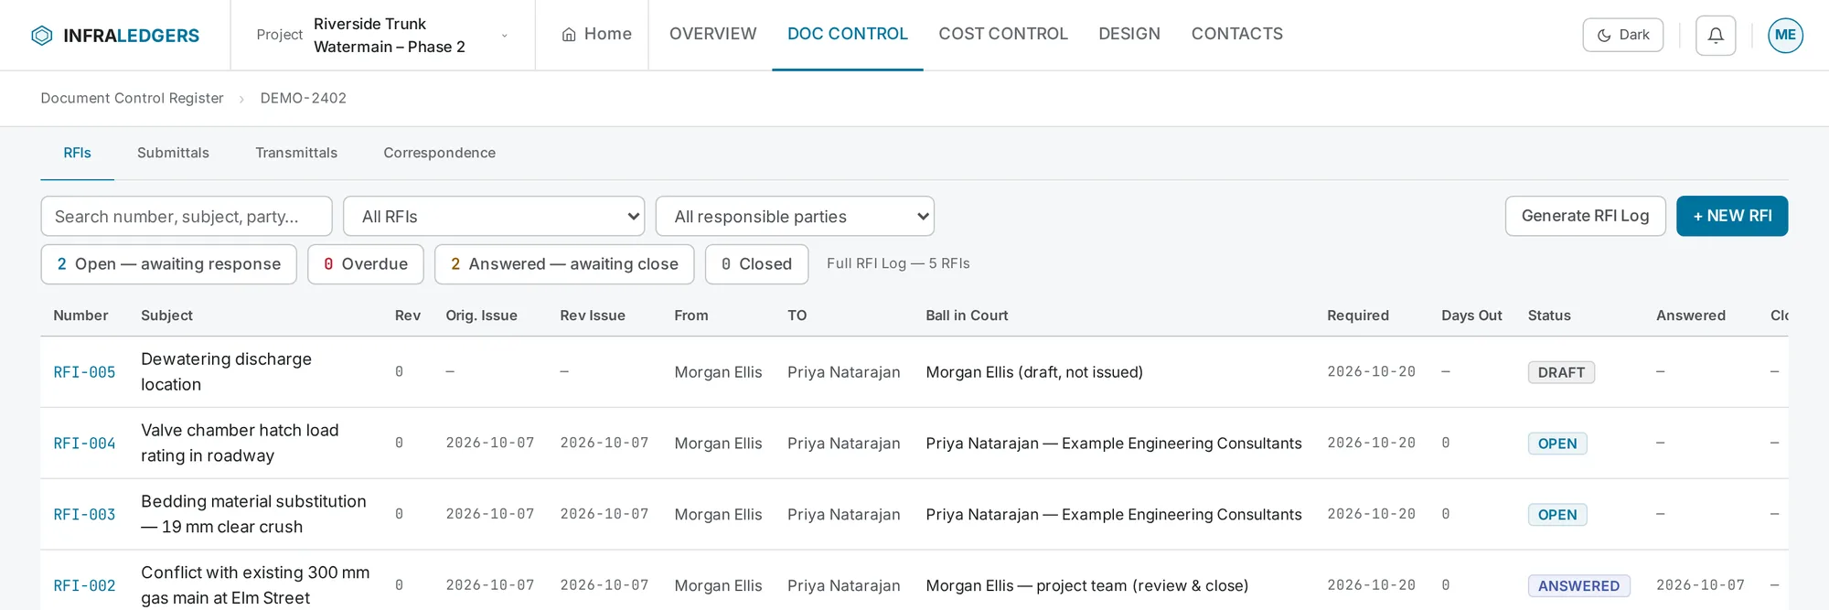Switch to the OVERVIEW section
Screen dimensions: 1829x610
point(713,35)
